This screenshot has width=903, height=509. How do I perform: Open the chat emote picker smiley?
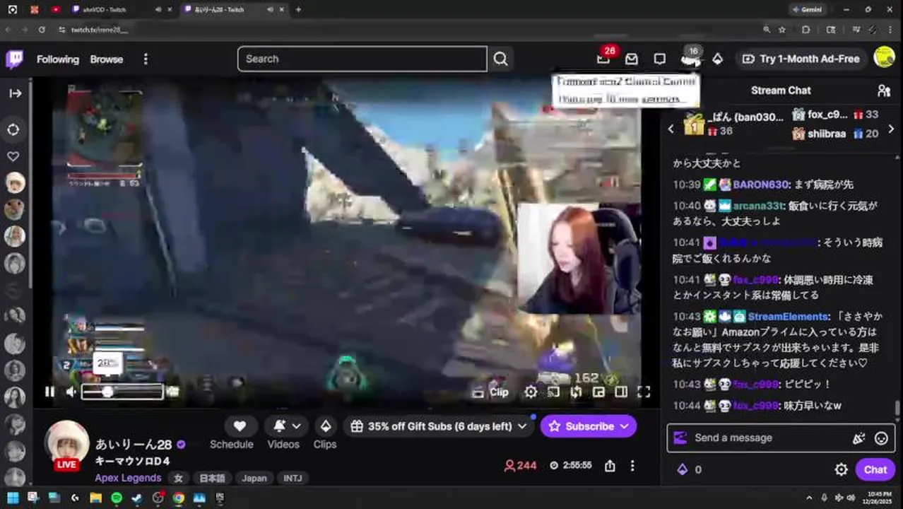881,438
